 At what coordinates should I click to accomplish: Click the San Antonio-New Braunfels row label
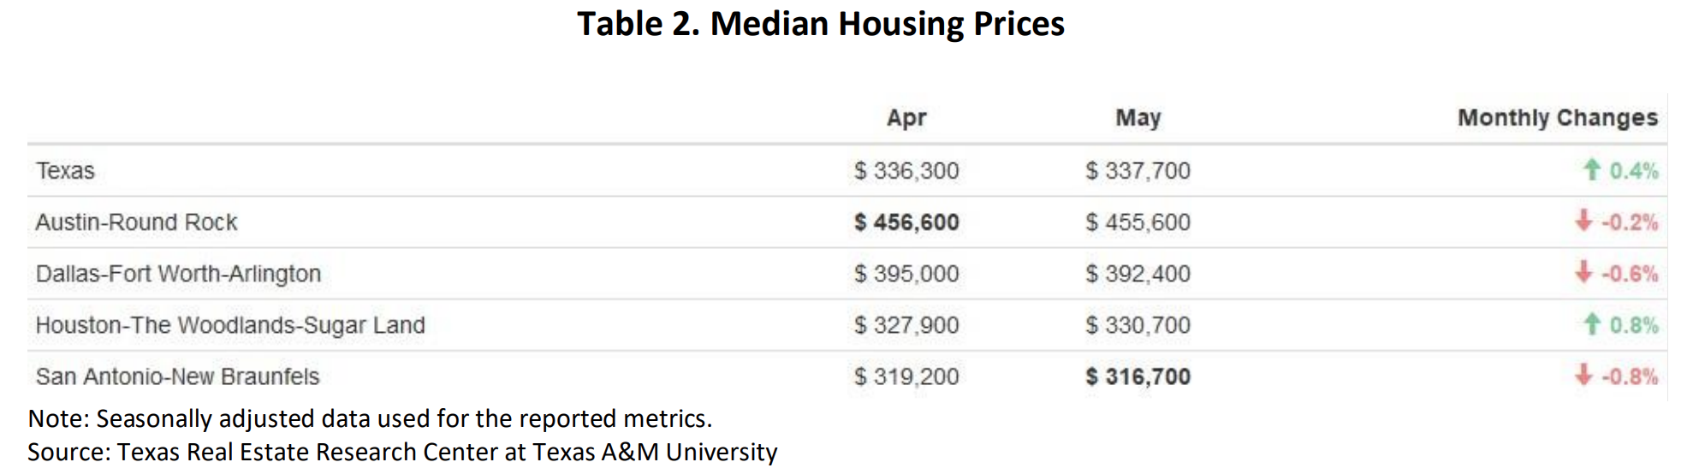177,376
